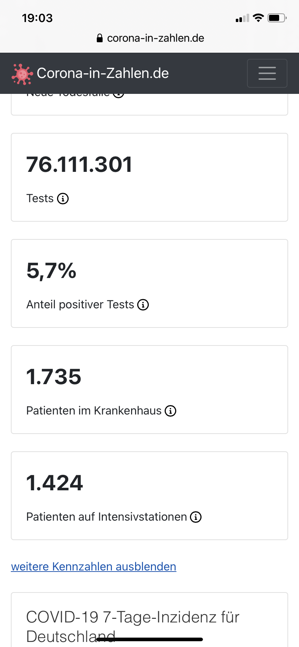Tap the battery indicator icon
Viewport: 299px width, 647px height.
click(277, 18)
